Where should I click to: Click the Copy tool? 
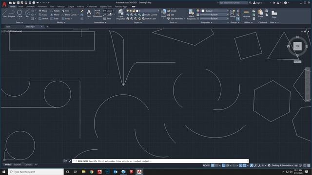coord(43,15)
